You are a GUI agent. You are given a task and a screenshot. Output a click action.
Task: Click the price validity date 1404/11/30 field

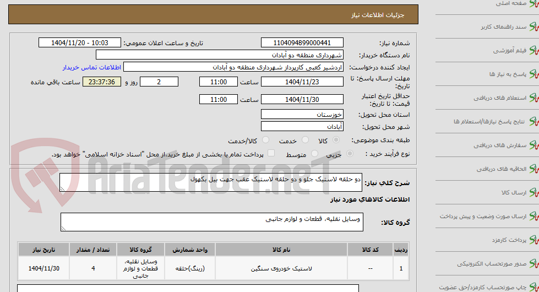click(302, 99)
